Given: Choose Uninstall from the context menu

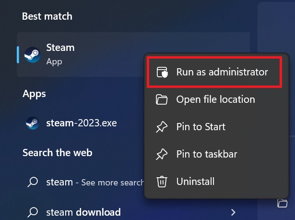Looking at the screenshot, I should point(216,182).
